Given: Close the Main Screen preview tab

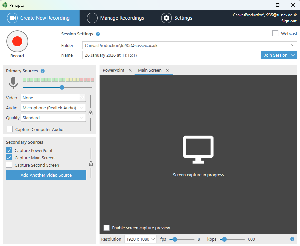Looking at the screenshot, I should (x=167, y=70).
